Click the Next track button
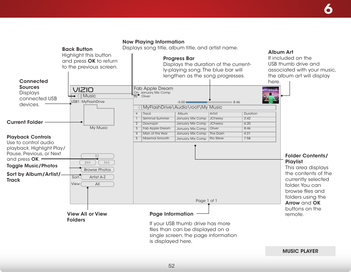The image size is (351, 272). (x=107, y=162)
